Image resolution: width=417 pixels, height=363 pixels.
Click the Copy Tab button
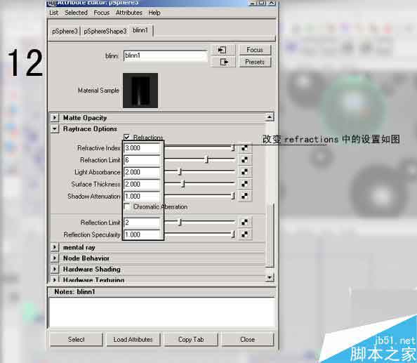point(191,339)
